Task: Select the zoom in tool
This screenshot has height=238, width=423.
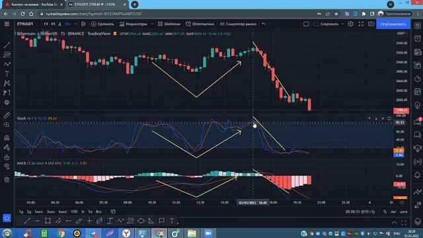Action: pos(7,125)
